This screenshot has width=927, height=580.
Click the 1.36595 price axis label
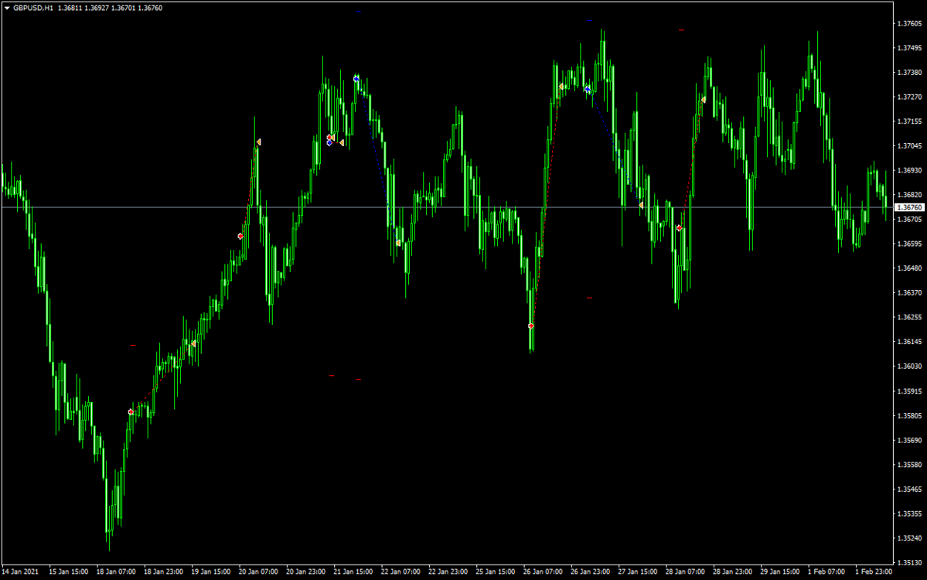click(909, 244)
